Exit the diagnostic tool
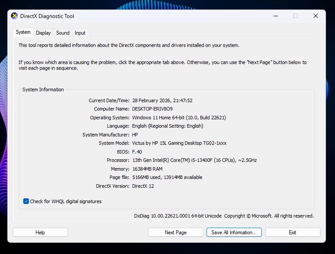Viewport: 335px width, 254px height. click(x=293, y=233)
